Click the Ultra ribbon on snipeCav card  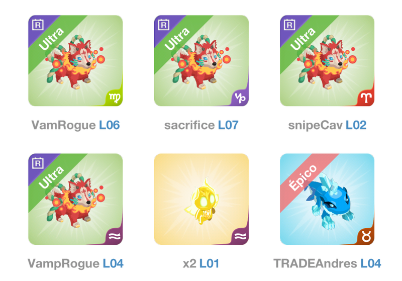(x=303, y=39)
